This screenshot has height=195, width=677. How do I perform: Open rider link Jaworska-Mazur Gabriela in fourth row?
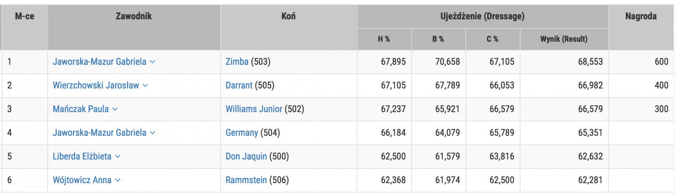click(x=99, y=133)
